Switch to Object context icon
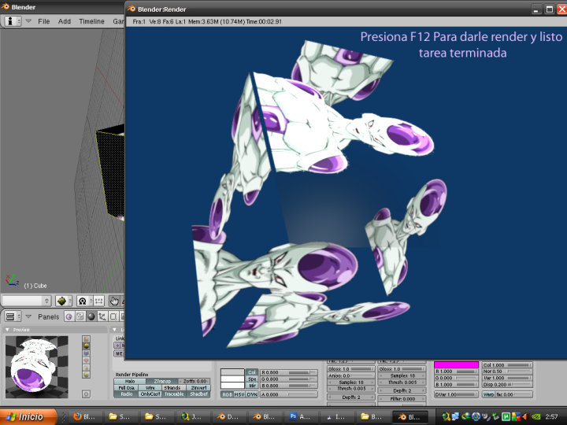The width and height of the screenshot is (567, 425). coord(102,316)
